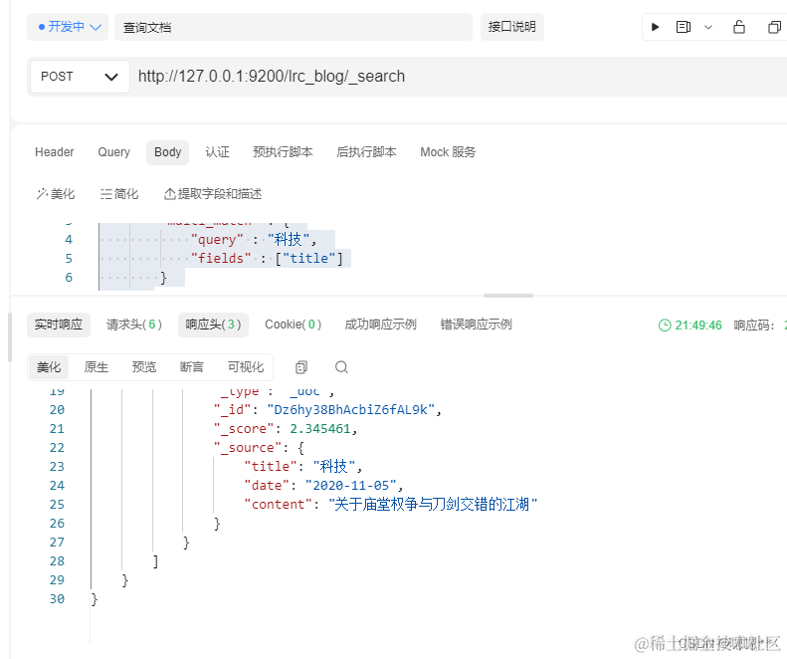
Task: Open the 响应头(3) tab
Action: tap(213, 325)
